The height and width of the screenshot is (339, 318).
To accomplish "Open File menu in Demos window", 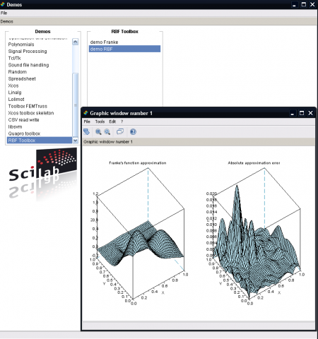I will (4, 13).
